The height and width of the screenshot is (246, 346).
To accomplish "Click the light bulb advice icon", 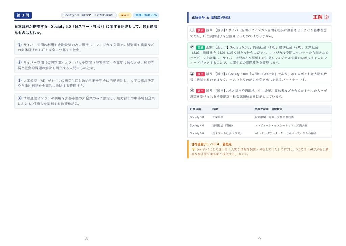I will pos(193,149).
